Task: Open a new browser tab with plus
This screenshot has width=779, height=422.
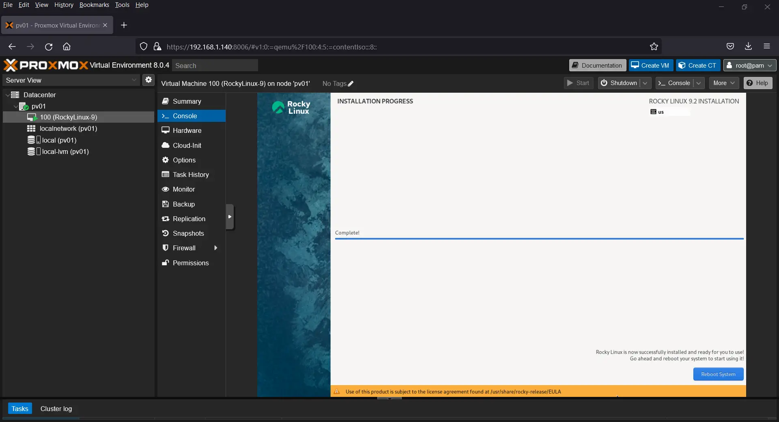Action: (124, 25)
